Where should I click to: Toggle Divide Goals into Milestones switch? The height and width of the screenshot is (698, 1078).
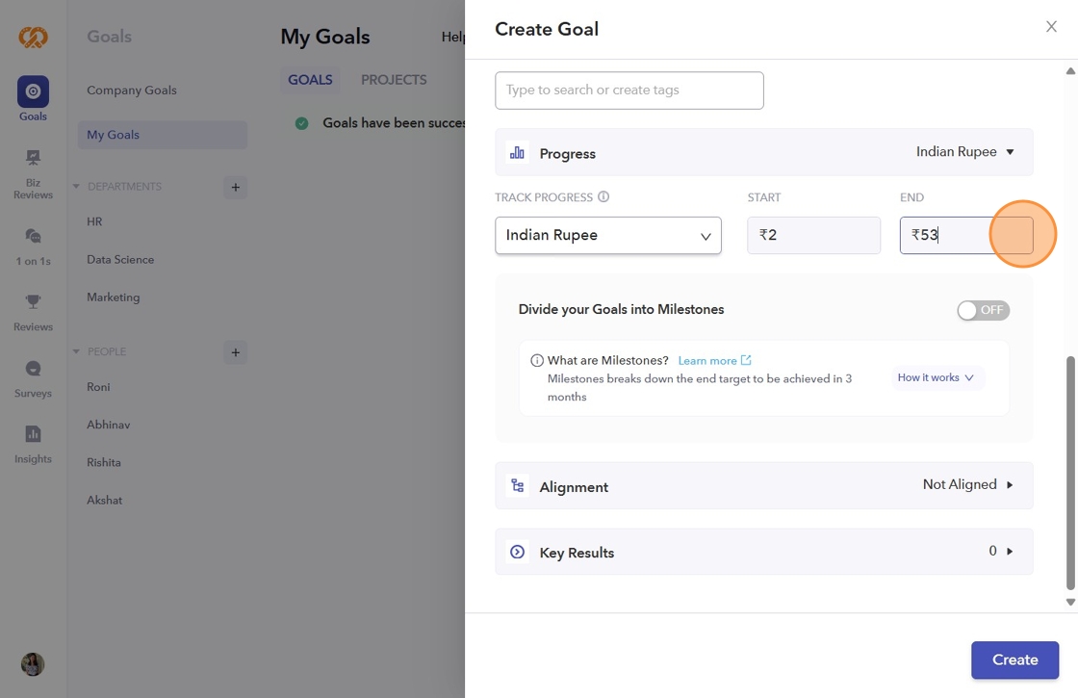coord(983,310)
